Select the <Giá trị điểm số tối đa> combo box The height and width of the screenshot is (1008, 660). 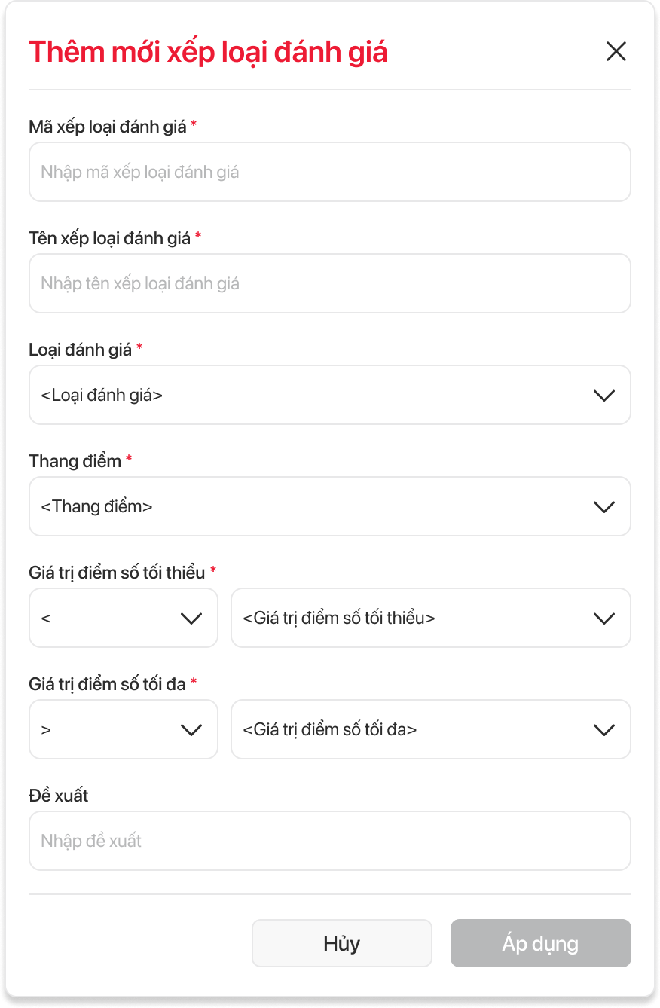click(x=407, y=729)
